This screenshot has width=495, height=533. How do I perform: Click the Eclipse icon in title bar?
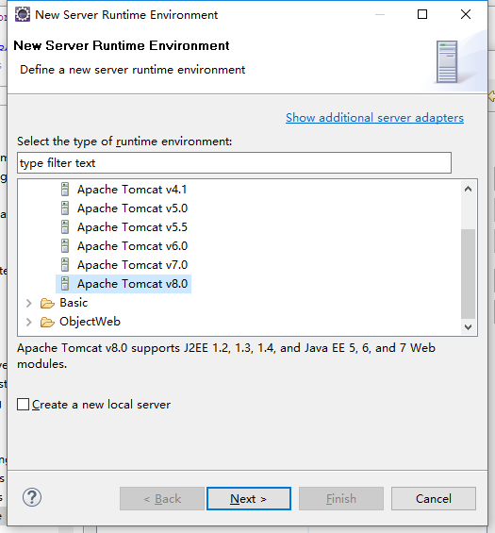tap(23, 14)
